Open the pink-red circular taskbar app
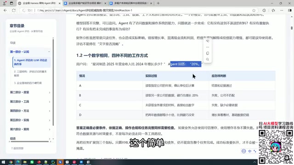 (x=74, y=162)
